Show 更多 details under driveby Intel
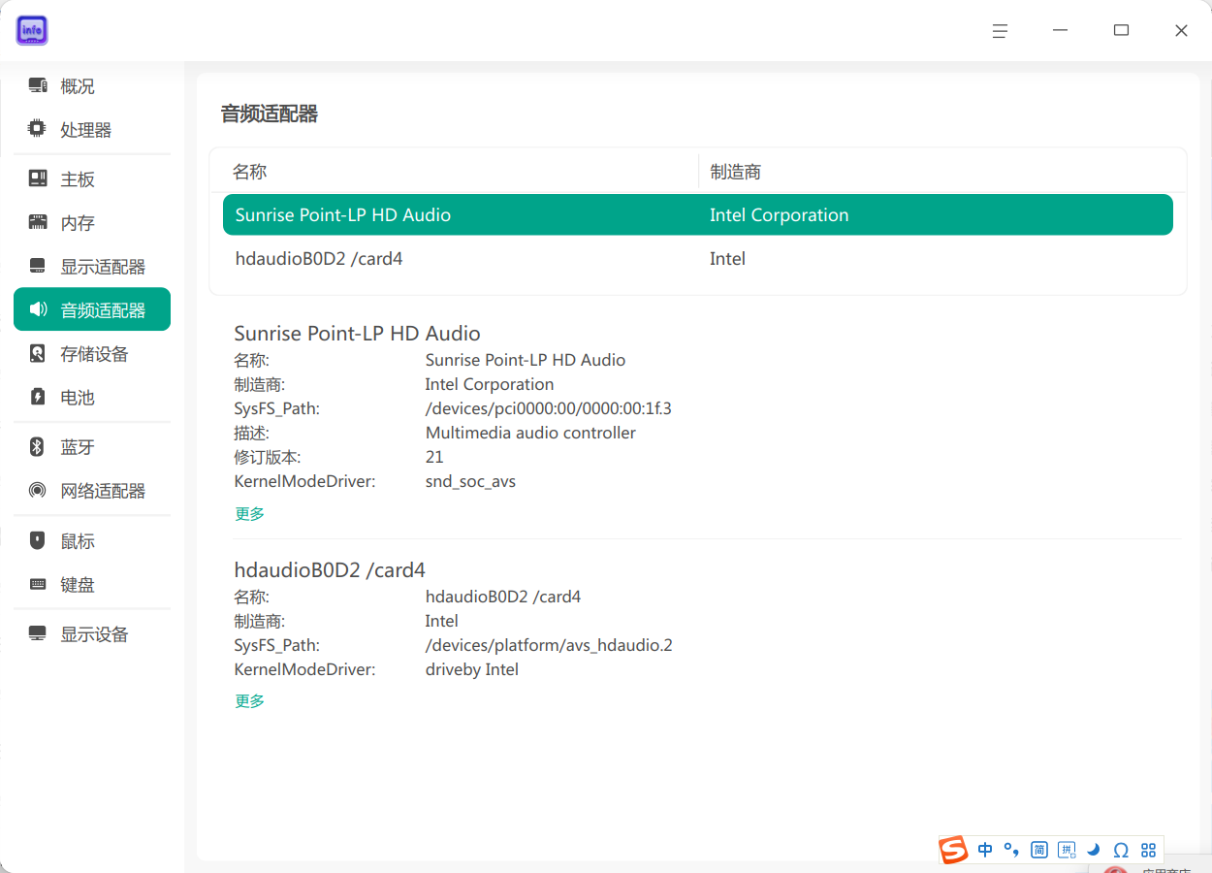The image size is (1212, 873). 250,701
